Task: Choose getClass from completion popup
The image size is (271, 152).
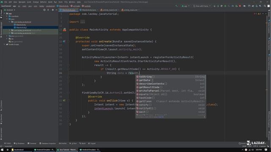Action: click(171, 101)
